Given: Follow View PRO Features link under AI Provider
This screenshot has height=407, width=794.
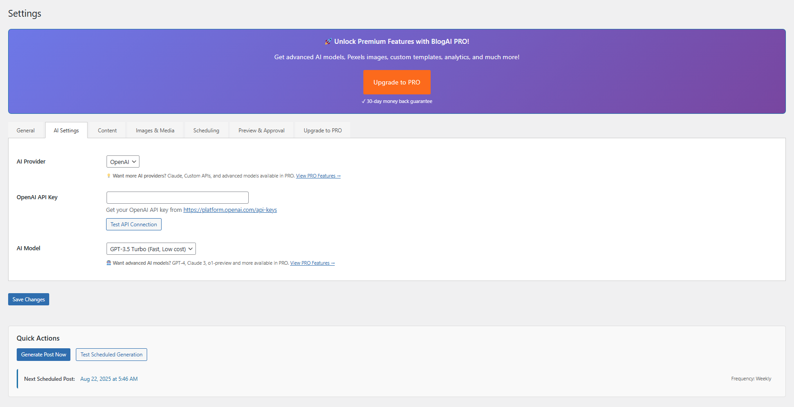Looking at the screenshot, I should 318,176.
